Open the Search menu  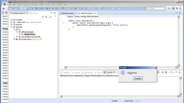[x=42, y=5]
